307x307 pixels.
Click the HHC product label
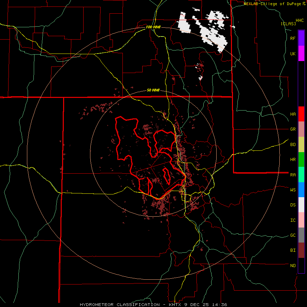click(300, 20)
